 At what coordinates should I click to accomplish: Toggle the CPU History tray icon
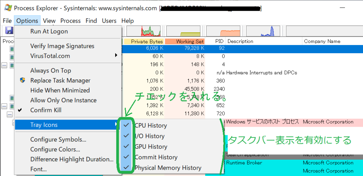click(151, 125)
